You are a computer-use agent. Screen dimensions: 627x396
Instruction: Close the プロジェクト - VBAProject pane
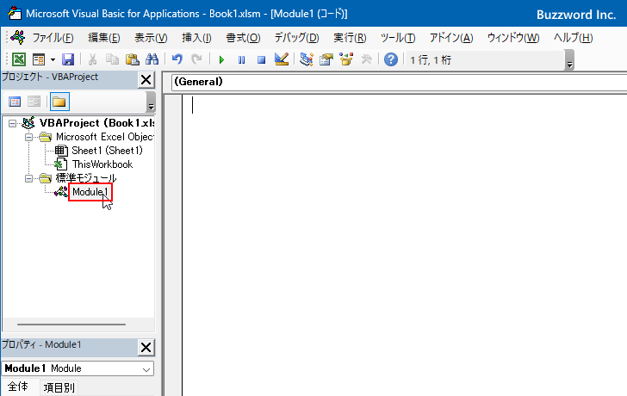coord(146,80)
